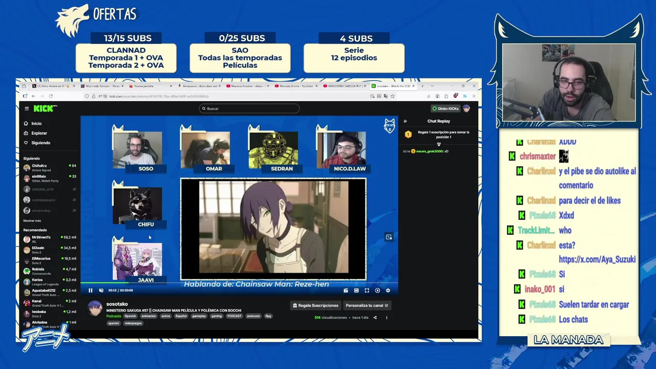Open playback speed control icon
This screenshot has height=369, width=656.
coord(377,291)
